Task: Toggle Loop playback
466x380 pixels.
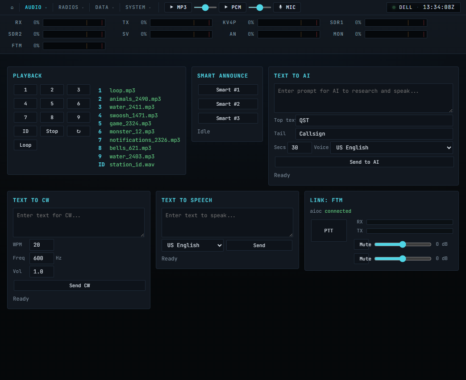Action: click(25, 145)
